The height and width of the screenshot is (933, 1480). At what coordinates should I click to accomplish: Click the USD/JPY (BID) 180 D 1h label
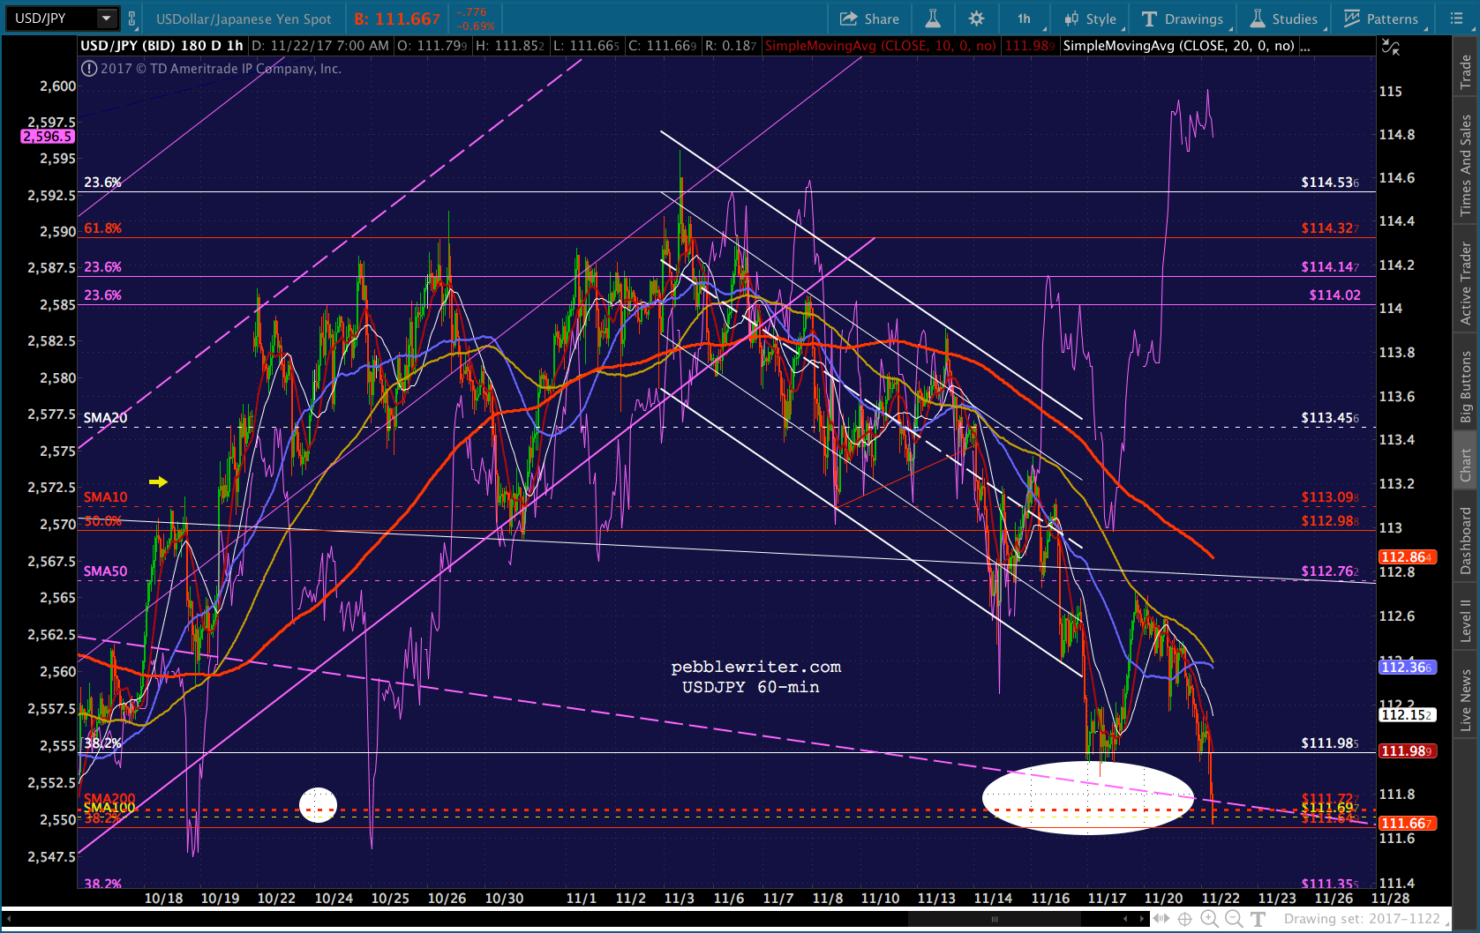[x=162, y=46]
